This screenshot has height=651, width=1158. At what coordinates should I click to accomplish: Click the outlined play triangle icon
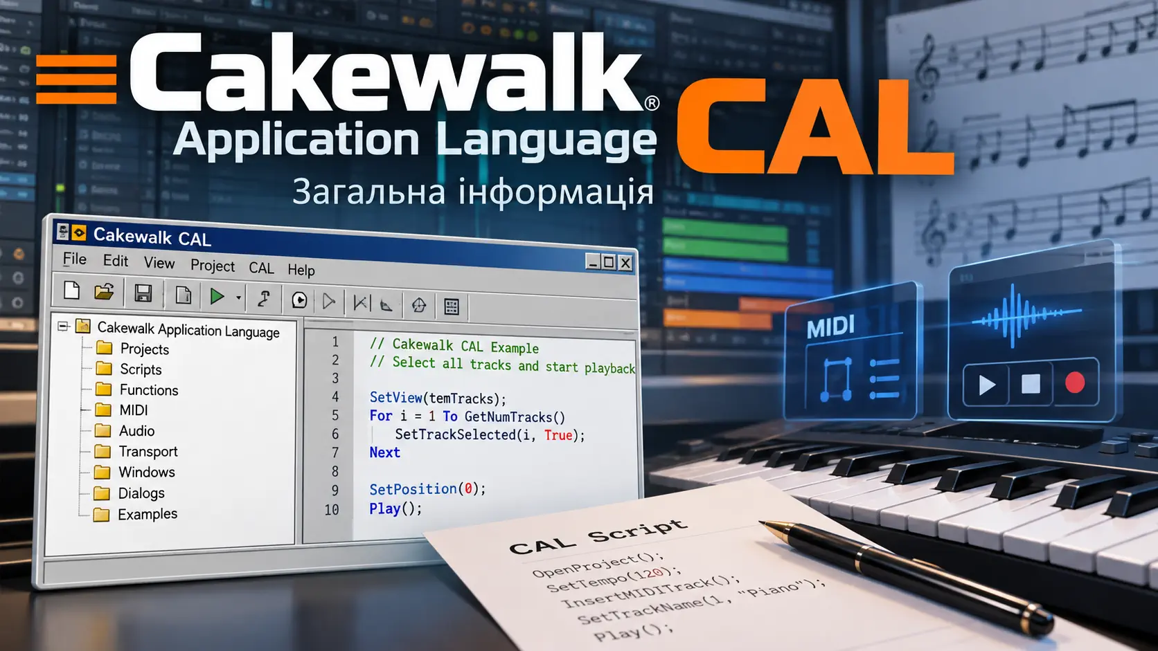click(329, 301)
